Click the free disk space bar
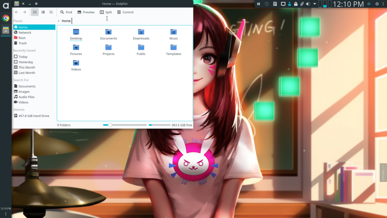Screen dimensions: 387x218 [160, 125]
